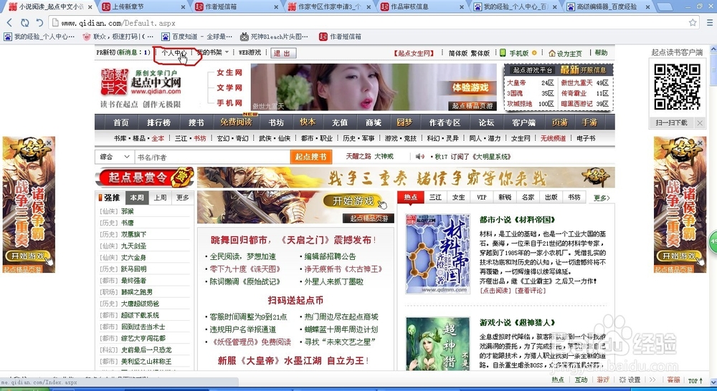
Task: Click 点击阅读 under 材料帝国
Action: [495, 291]
